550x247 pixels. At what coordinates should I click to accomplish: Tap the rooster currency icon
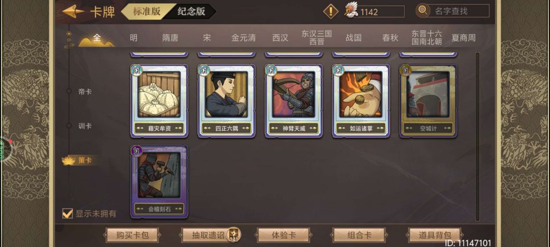(x=351, y=11)
